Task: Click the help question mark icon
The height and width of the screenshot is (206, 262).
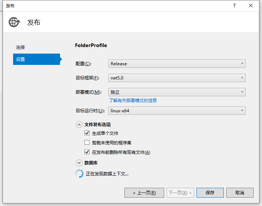Action: [234, 5]
